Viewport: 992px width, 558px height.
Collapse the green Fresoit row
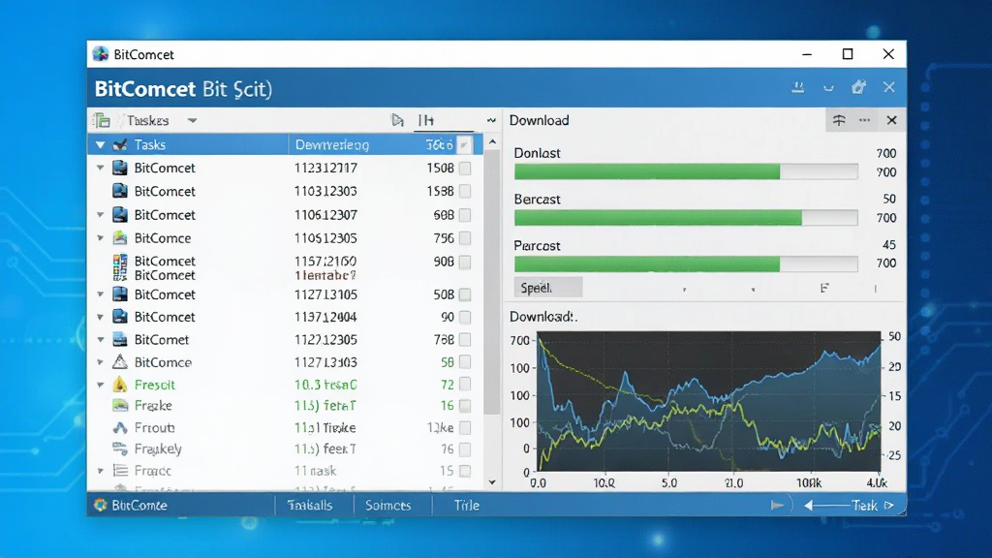(100, 385)
